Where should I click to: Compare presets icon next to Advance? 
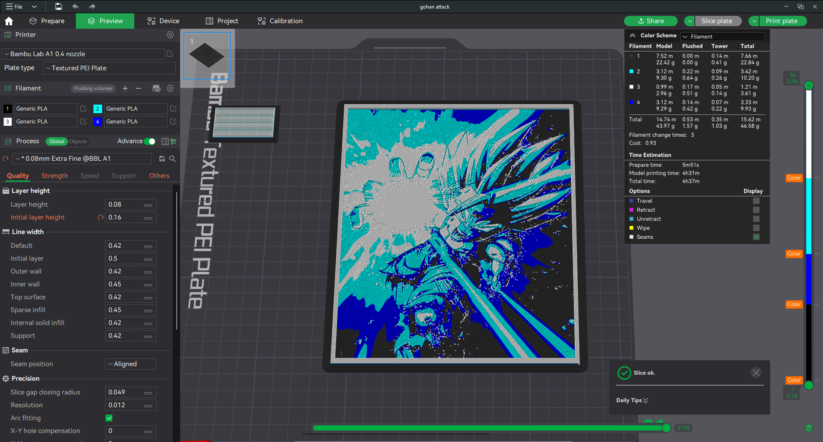(165, 141)
